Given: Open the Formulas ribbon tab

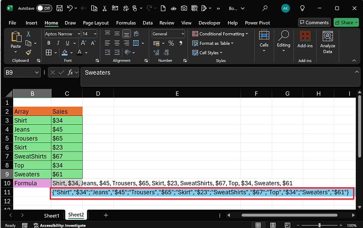Looking at the screenshot, I should [126, 23].
